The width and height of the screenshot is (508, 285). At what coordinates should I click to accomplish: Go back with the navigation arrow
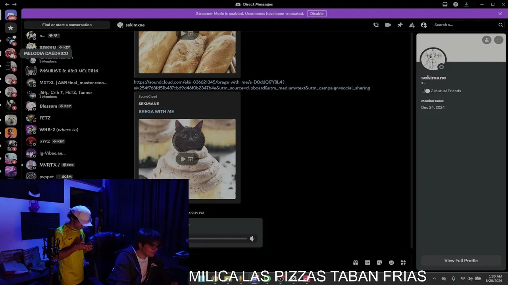[x=7, y=4]
